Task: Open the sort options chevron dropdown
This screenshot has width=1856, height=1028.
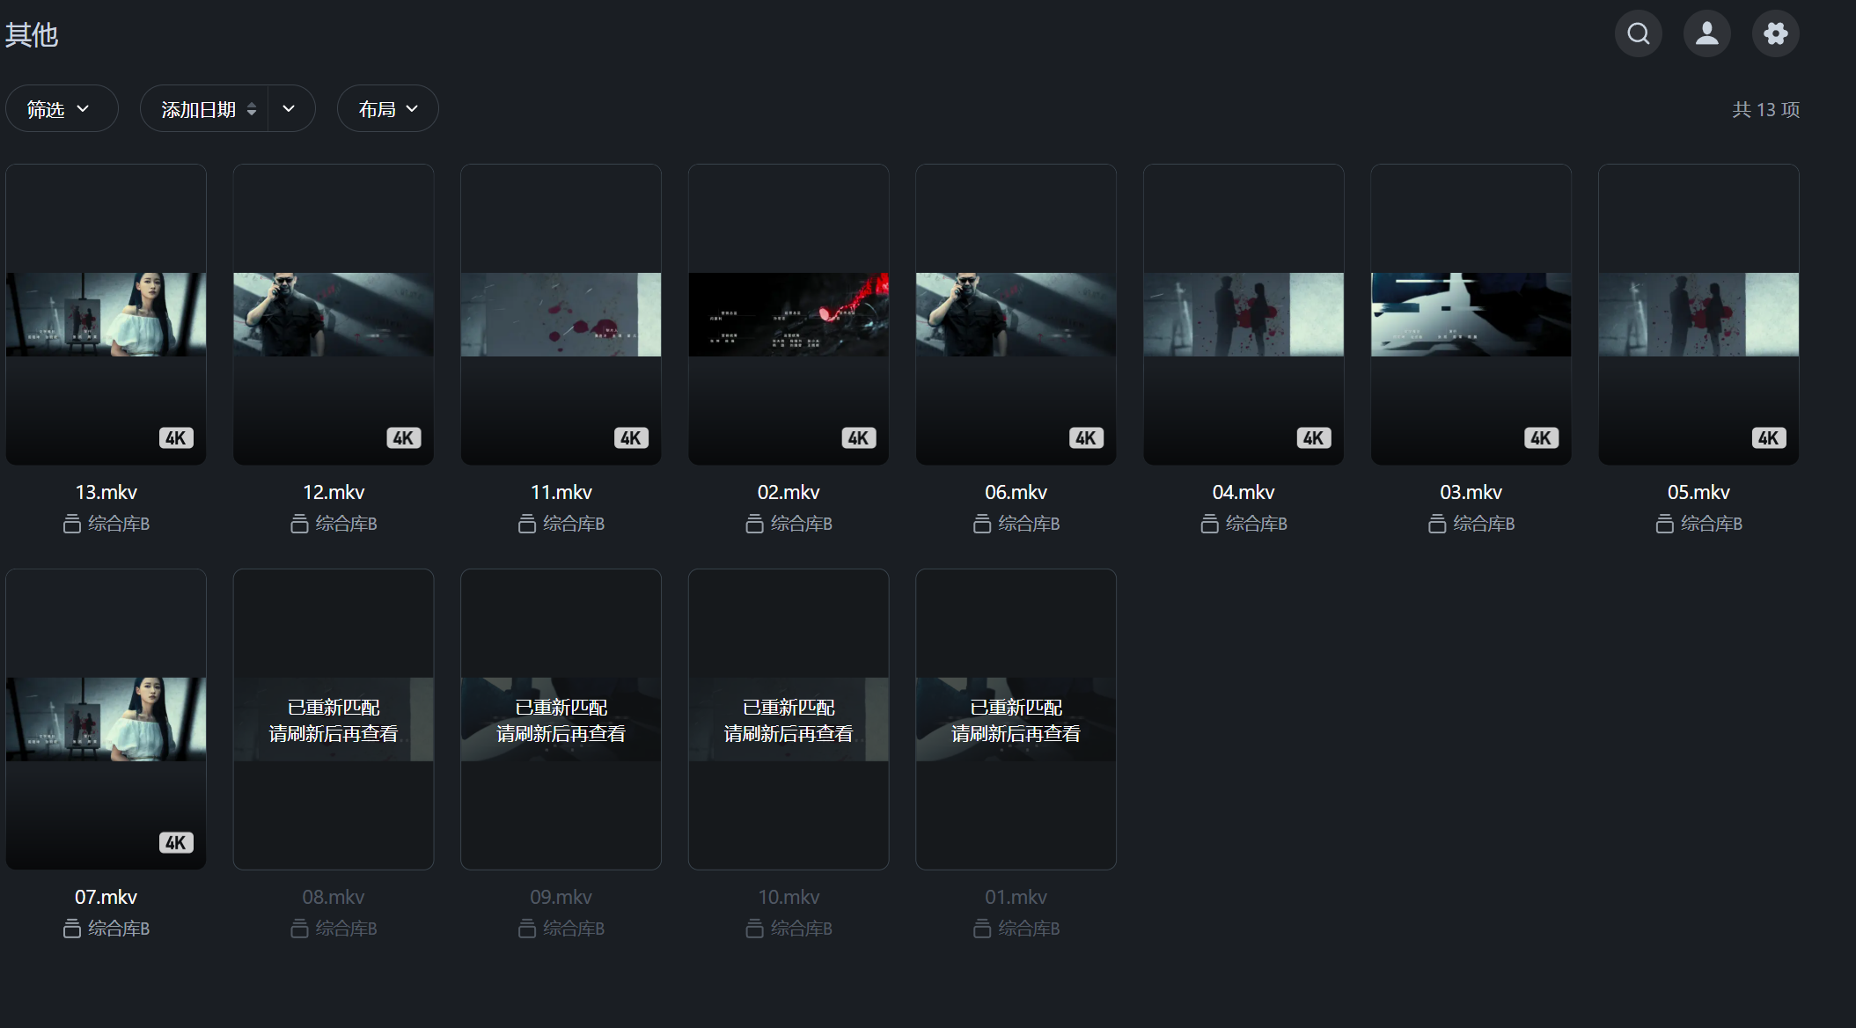Action: [289, 109]
